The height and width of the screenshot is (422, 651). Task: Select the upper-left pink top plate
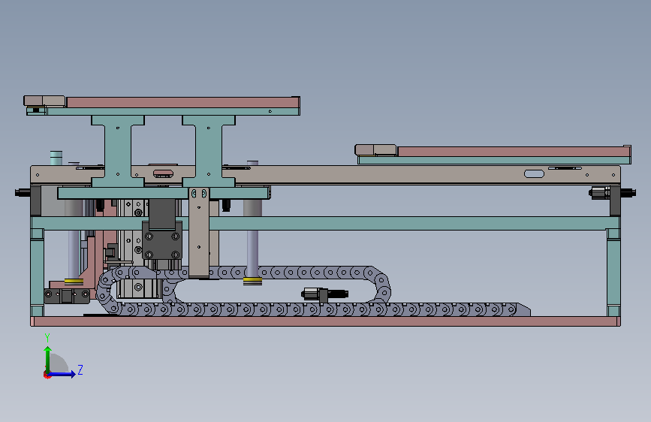tap(183, 102)
